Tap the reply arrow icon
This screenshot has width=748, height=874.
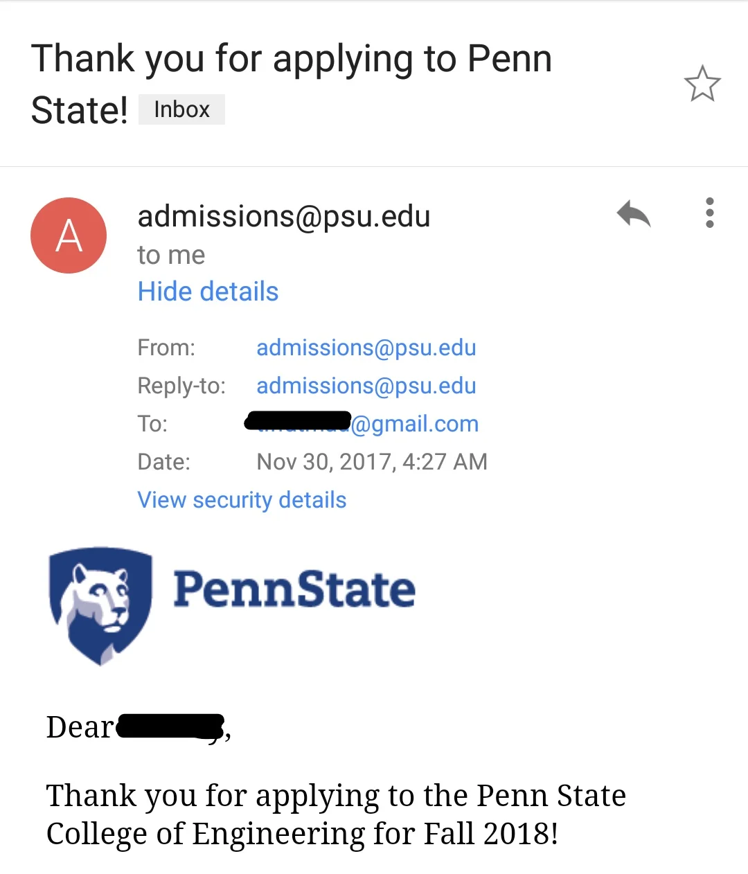pos(634,213)
